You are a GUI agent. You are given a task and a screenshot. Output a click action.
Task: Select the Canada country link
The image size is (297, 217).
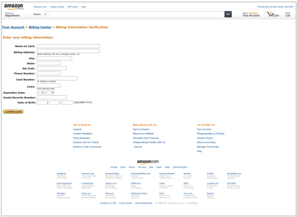pyautogui.click(x=114, y=167)
